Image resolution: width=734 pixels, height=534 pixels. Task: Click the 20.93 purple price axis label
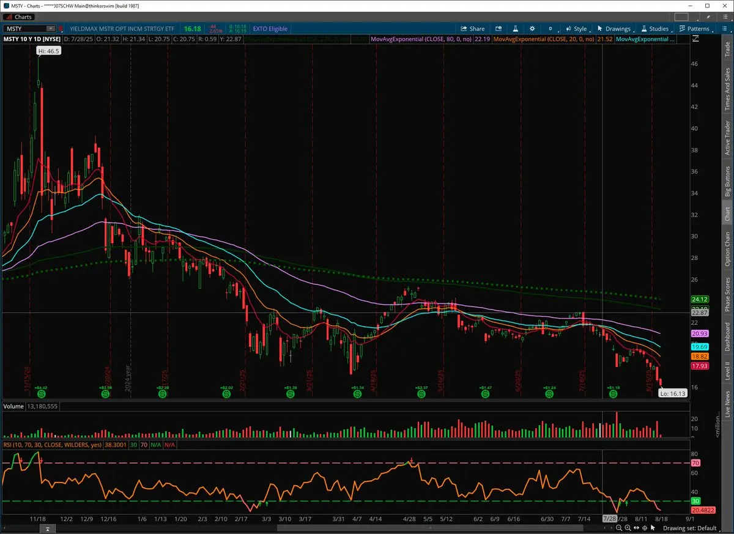click(699, 333)
